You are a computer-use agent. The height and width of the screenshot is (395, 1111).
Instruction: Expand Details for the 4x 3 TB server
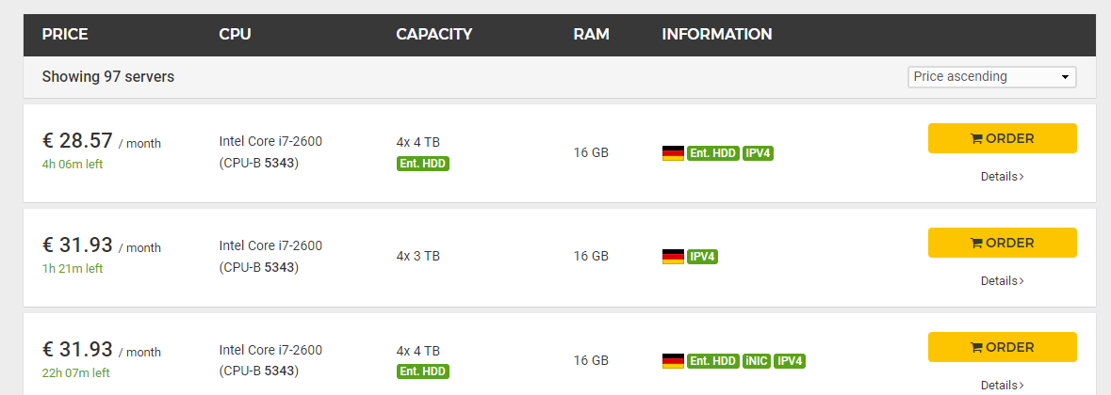point(1002,280)
